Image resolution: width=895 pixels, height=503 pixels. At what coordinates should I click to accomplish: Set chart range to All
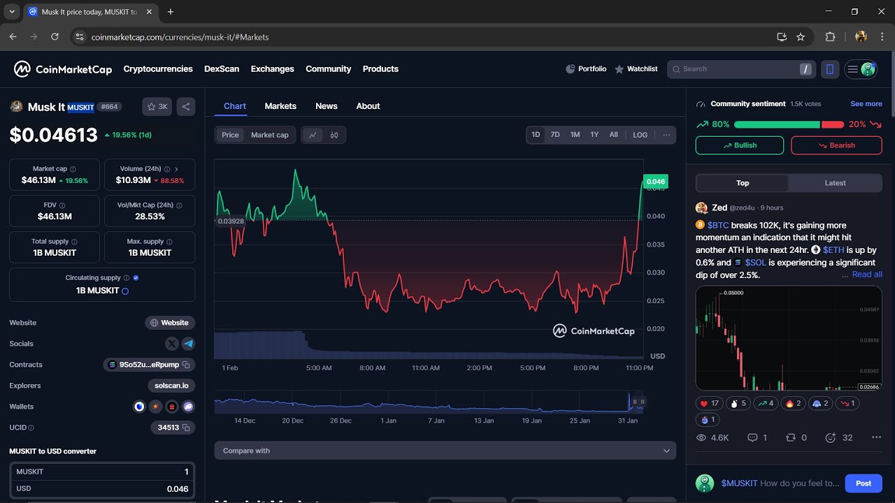click(613, 135)
